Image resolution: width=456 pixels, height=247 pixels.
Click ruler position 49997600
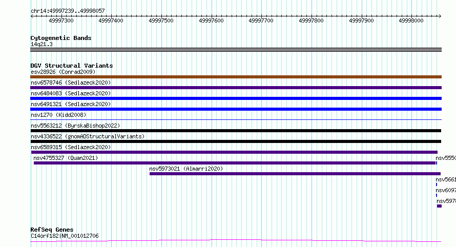pos(211,20)
